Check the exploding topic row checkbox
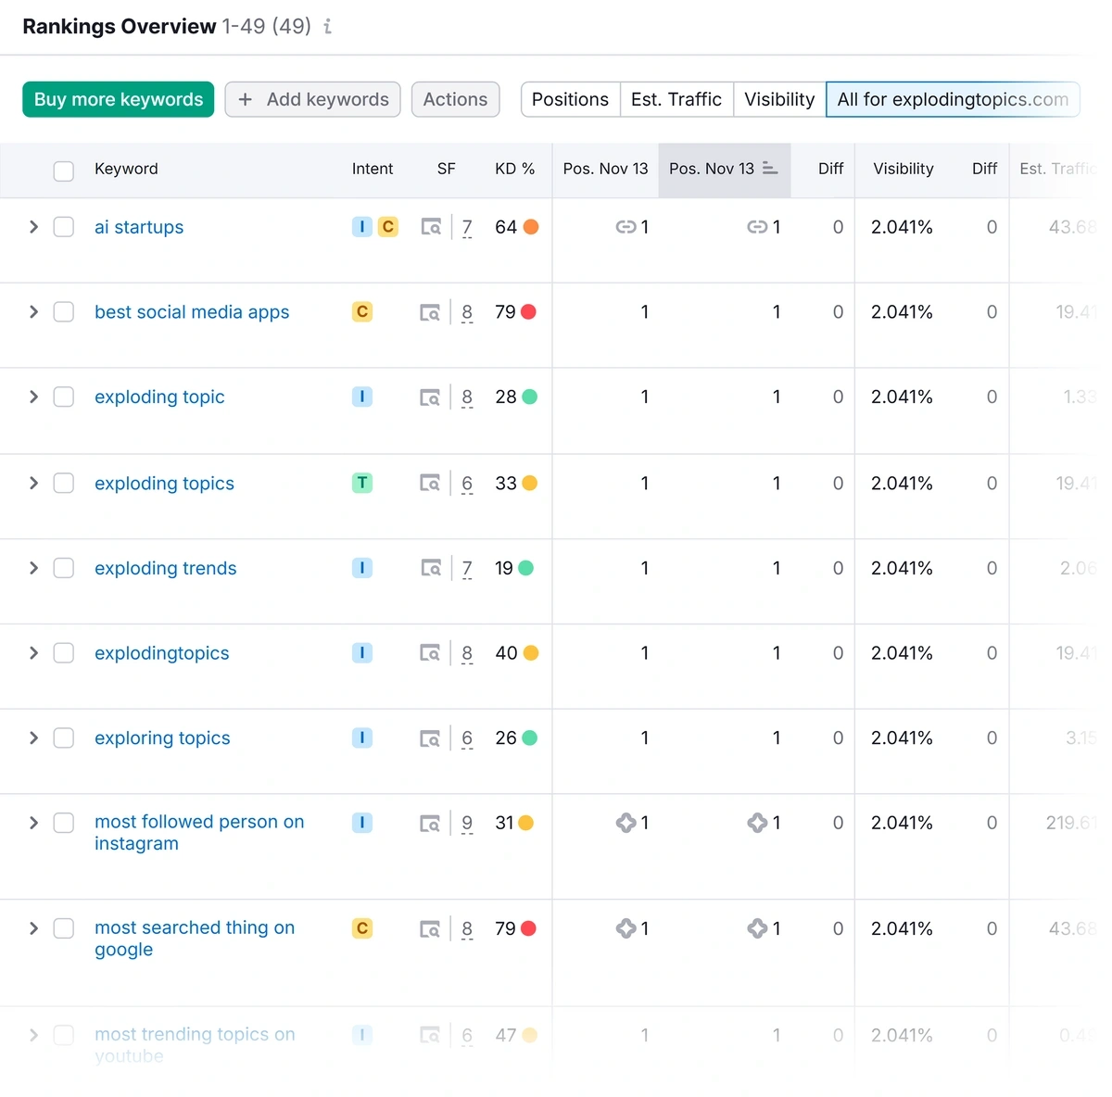The height and width of the screenshot is (1097, 1112). click(x=64, y=397)
